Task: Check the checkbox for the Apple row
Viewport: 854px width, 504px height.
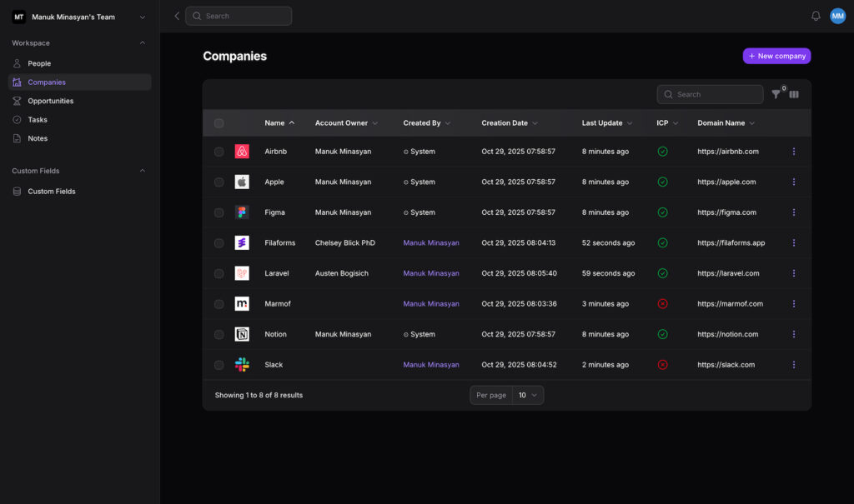Action: 219,182
